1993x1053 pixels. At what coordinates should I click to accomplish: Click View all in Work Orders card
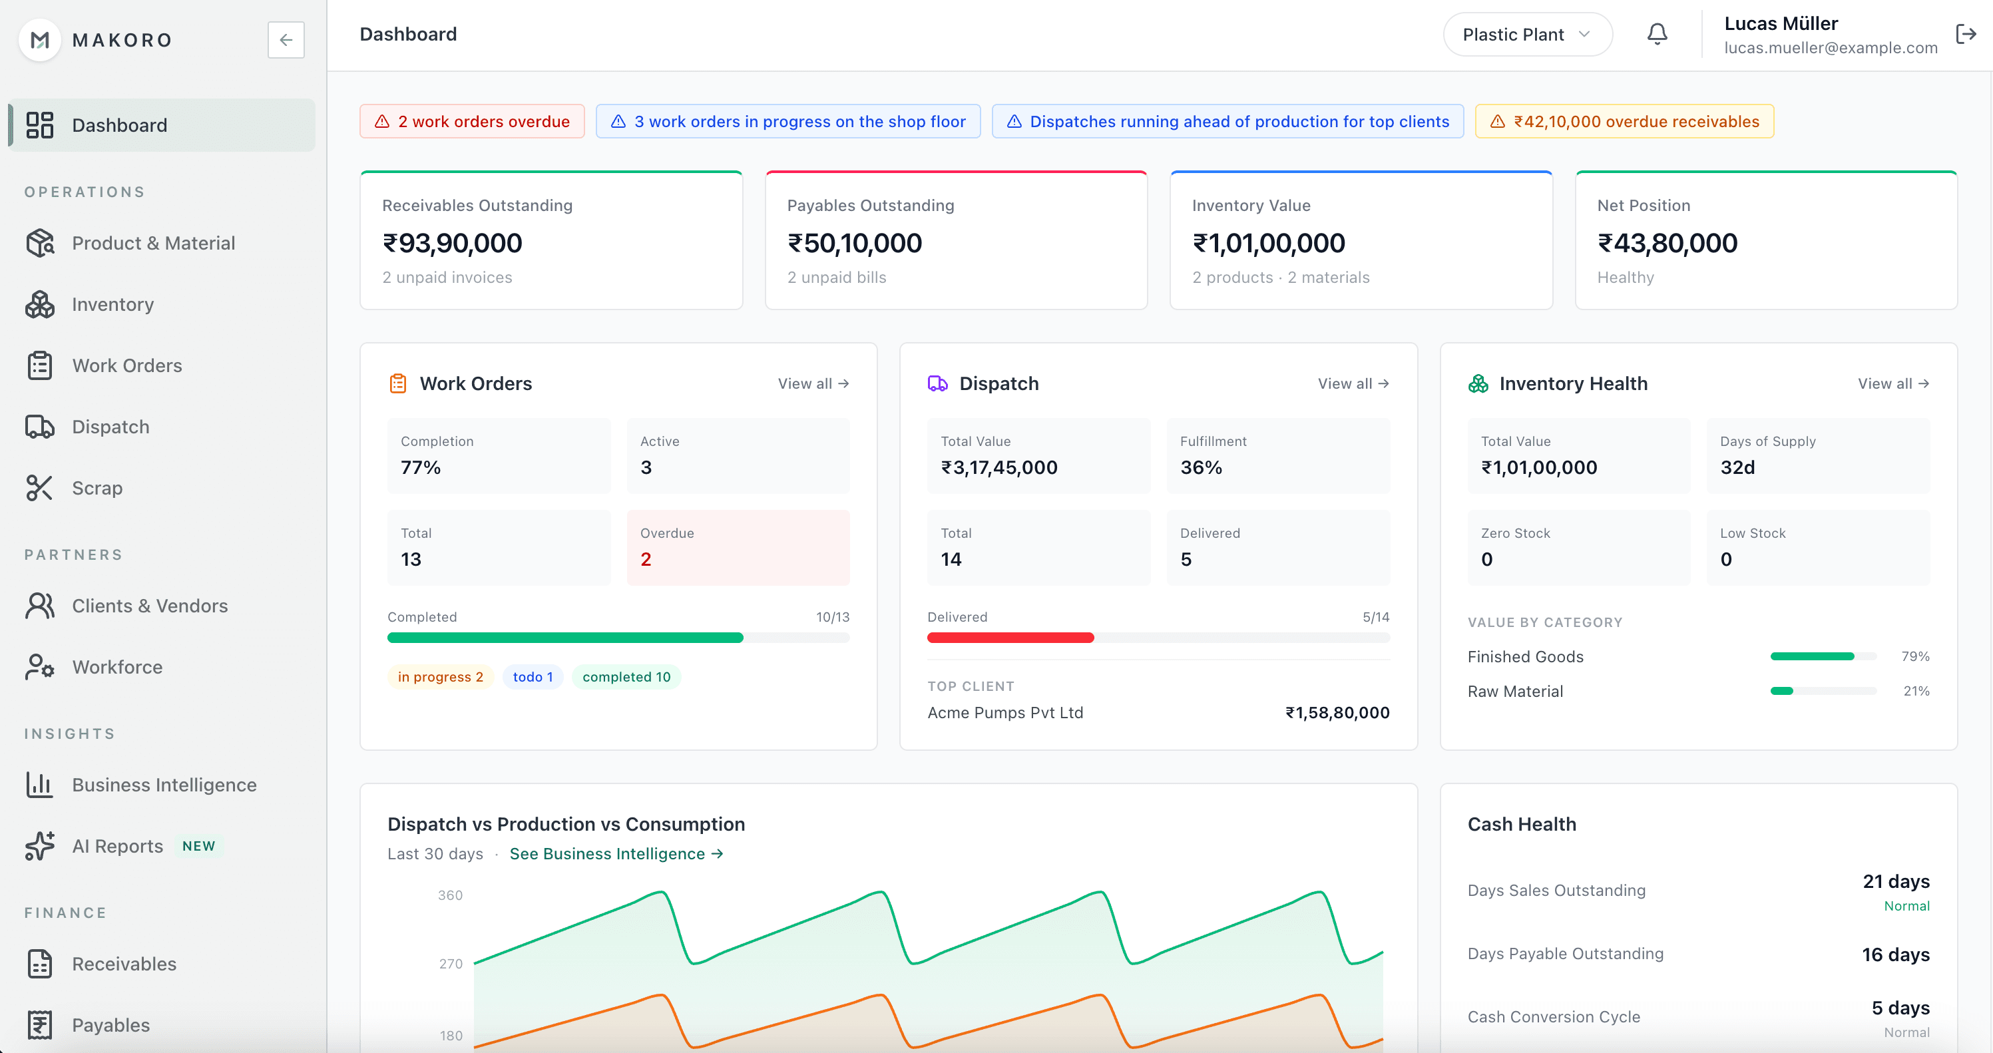812,383
